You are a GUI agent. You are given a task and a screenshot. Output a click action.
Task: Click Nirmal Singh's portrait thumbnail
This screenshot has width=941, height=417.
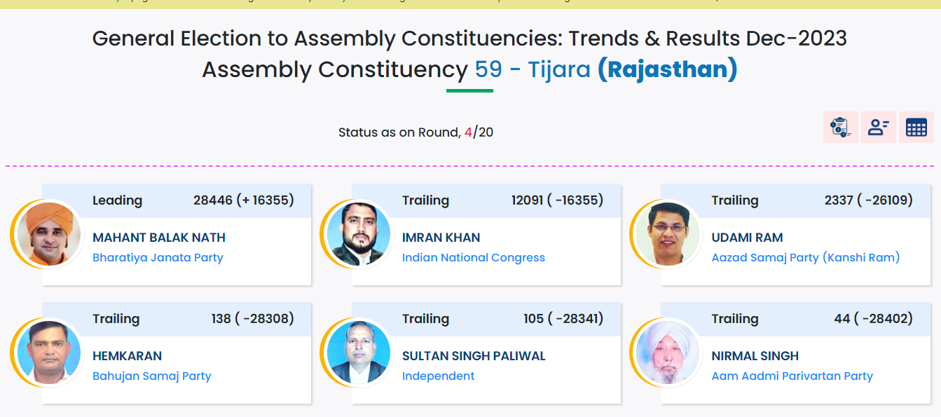pos(664,352)
